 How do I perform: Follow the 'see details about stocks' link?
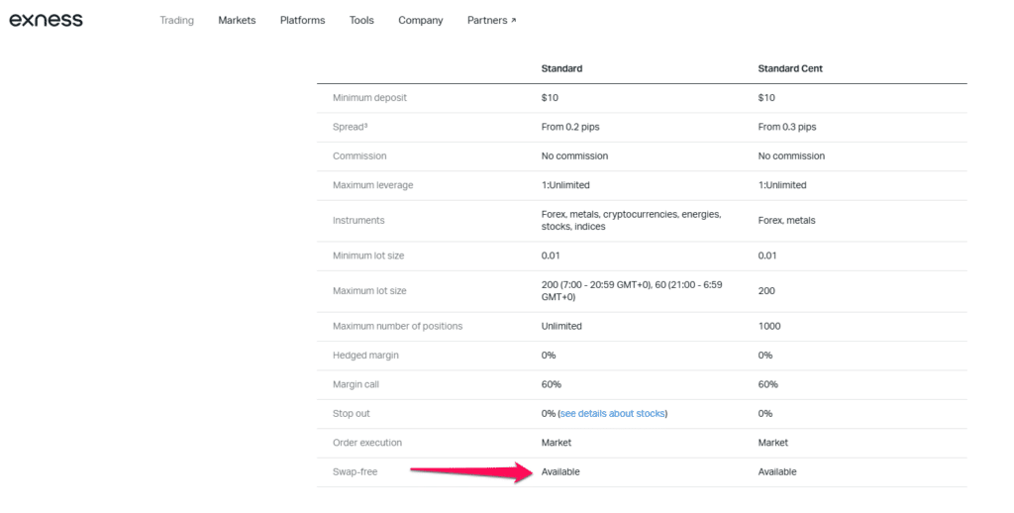[612, 413]
